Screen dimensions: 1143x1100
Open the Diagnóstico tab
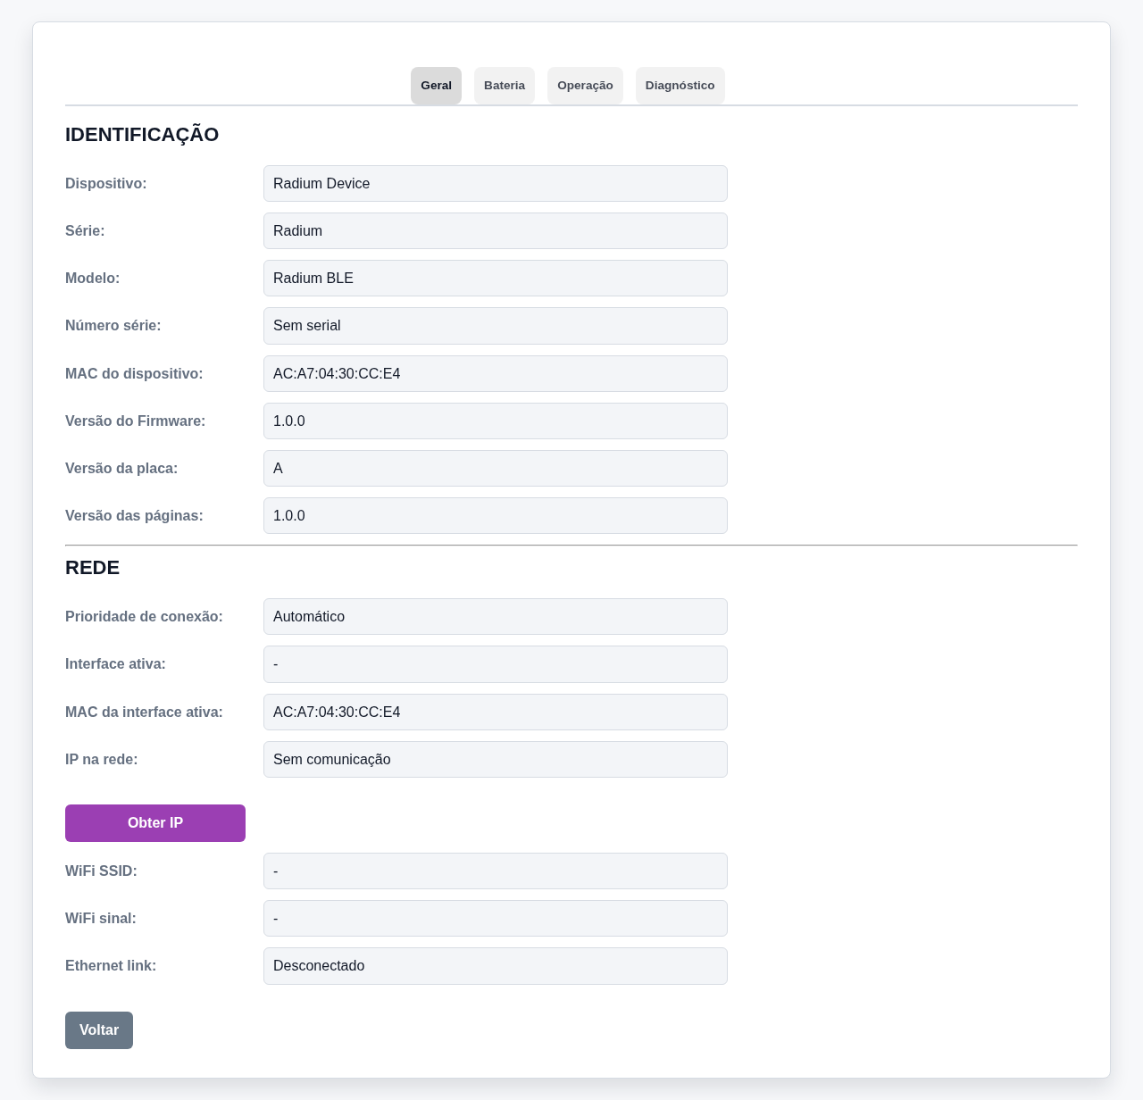pyautogui.click(x=680, y=86)
